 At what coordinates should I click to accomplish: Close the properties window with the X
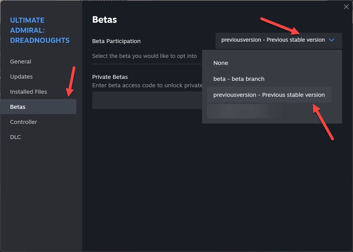tap(346, 7)
